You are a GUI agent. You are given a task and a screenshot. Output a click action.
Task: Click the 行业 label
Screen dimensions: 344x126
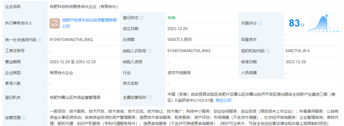126,73
